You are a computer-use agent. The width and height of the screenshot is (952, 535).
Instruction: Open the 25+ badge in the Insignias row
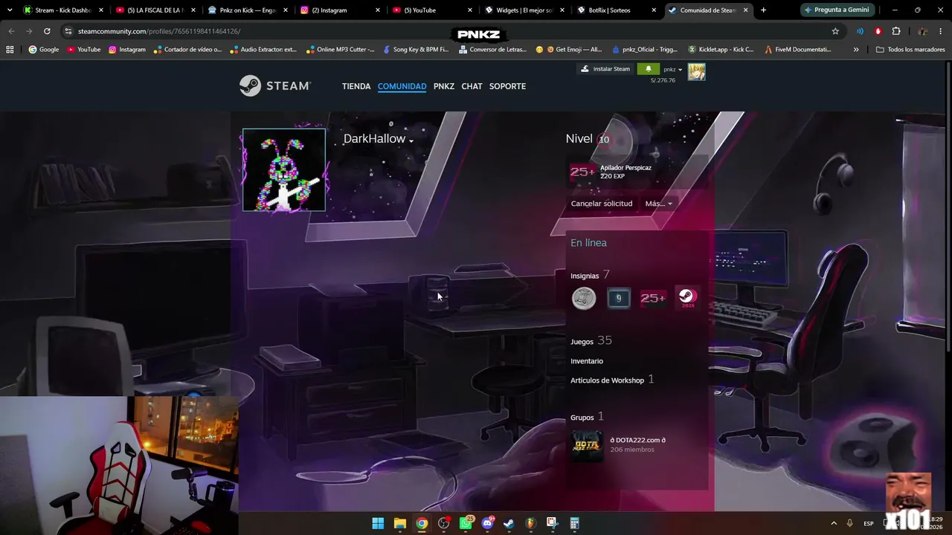tap(653, 298)
